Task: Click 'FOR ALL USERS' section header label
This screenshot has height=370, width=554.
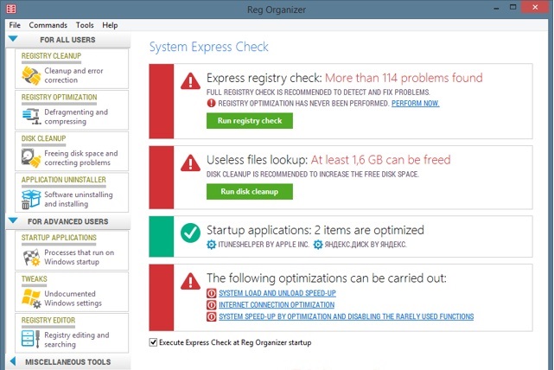Action: 67,40
